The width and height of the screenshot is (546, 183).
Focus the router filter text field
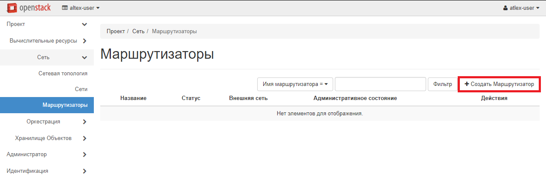380,84
